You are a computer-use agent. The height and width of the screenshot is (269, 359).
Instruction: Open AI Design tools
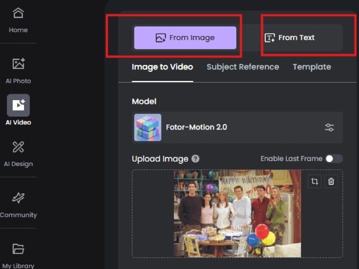19,154
